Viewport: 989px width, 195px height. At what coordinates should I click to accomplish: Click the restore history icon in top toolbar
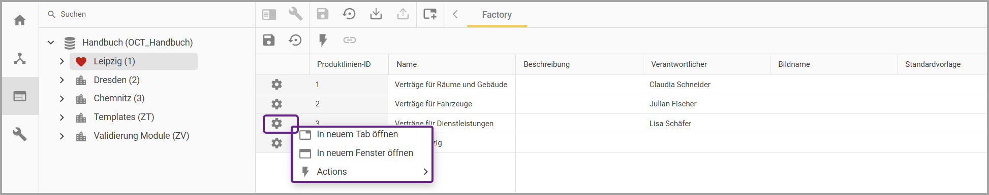pos(349,14)
